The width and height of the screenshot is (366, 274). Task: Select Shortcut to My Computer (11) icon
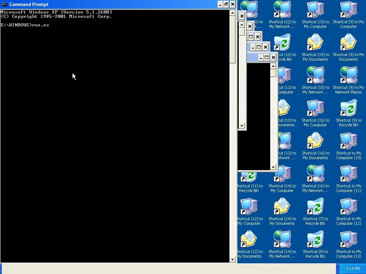coord(348,179)
